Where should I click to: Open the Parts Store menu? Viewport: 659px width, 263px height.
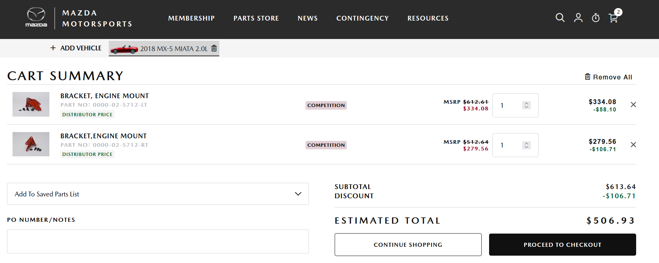pos(256,18)
